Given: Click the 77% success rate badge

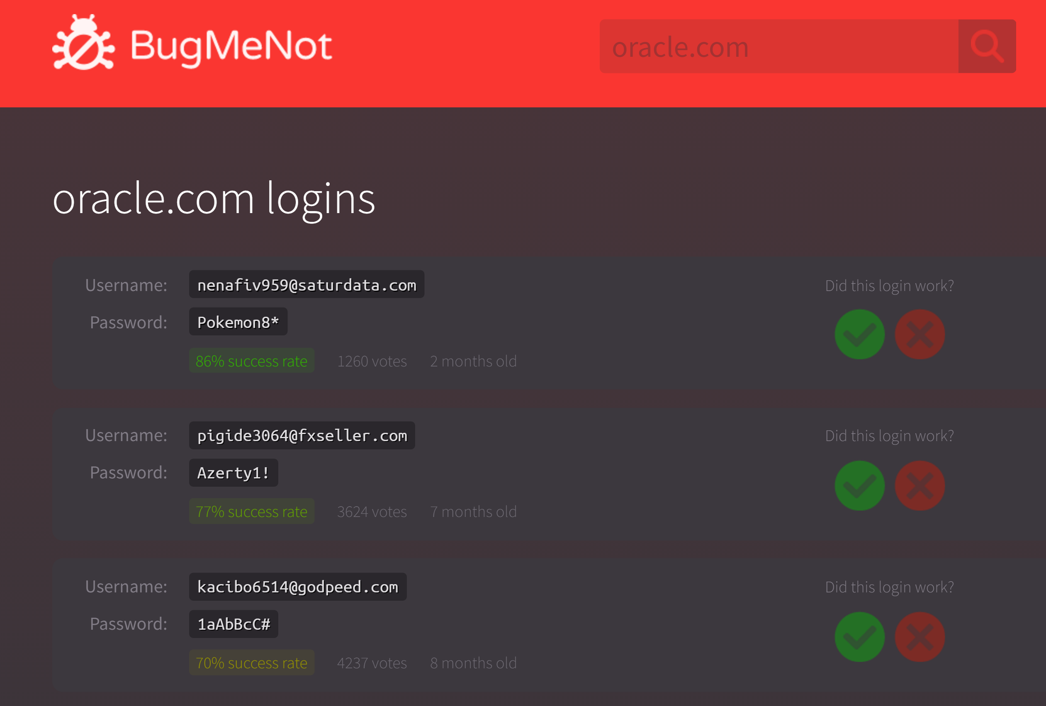Looking at the screenshot, I should [251, 512].
